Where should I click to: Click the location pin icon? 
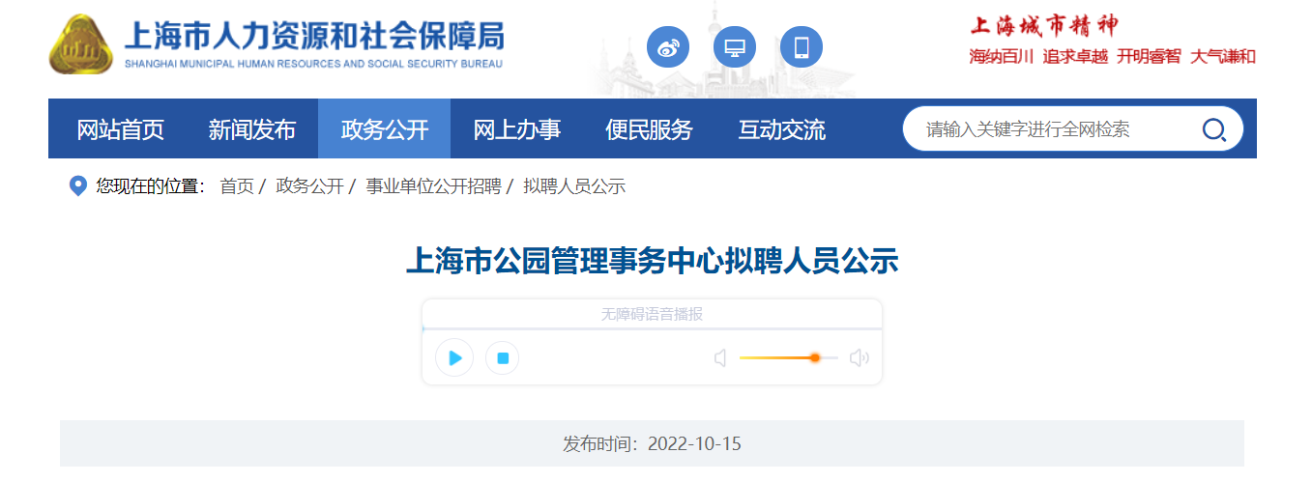coord(78,185)
